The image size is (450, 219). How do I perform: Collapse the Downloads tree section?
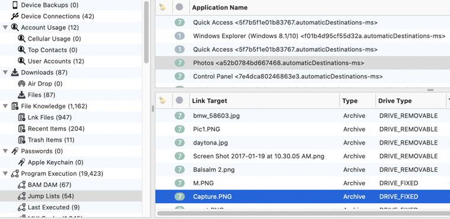(5, 73)
